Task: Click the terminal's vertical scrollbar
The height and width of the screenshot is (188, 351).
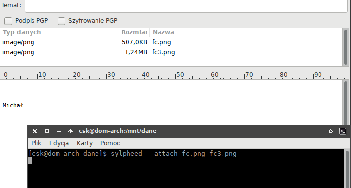Action: 347,169
